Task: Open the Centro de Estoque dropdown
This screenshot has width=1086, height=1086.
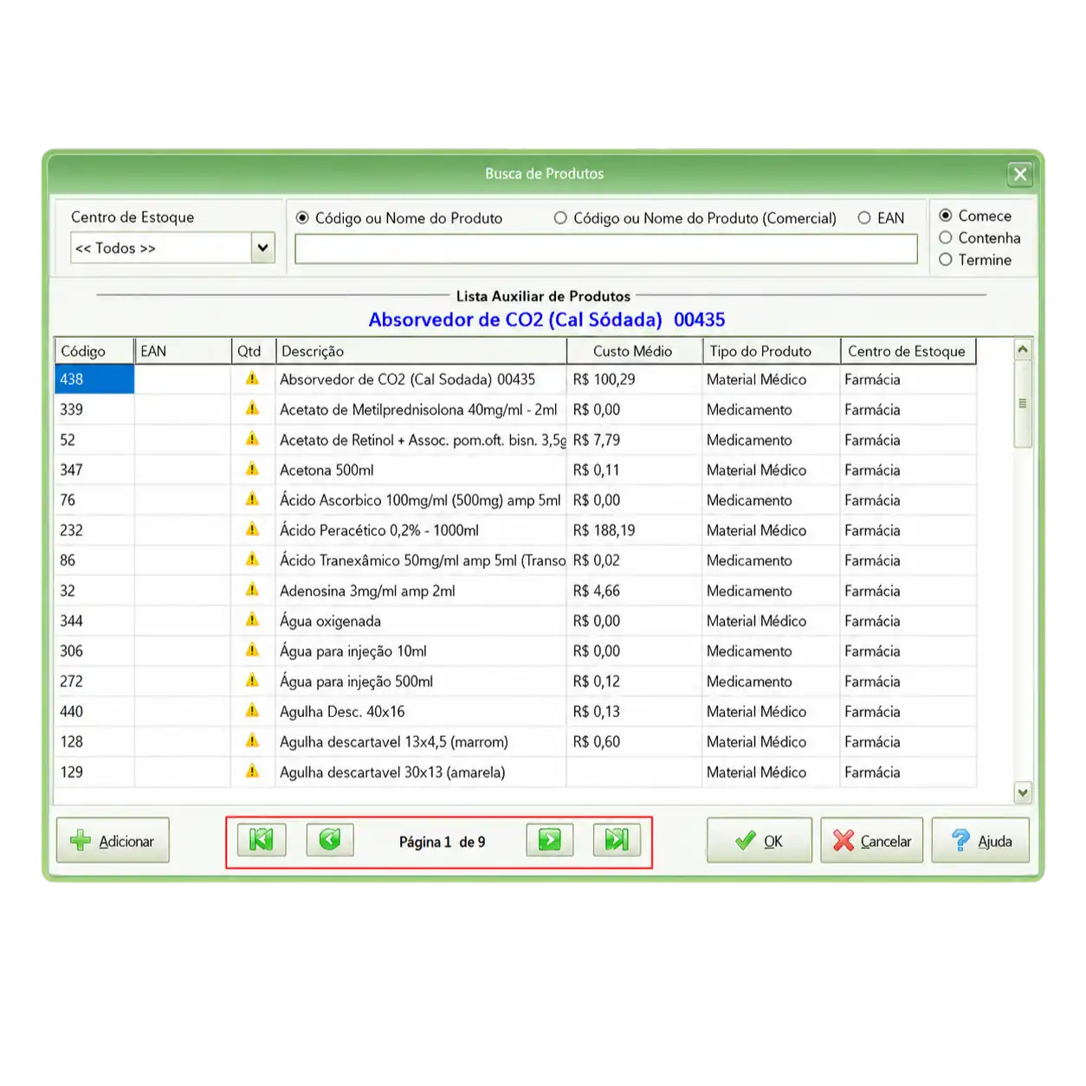Action: 262,248
